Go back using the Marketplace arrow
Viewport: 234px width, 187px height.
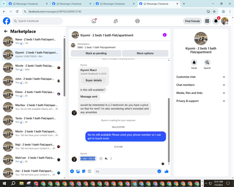coord(6,31)
